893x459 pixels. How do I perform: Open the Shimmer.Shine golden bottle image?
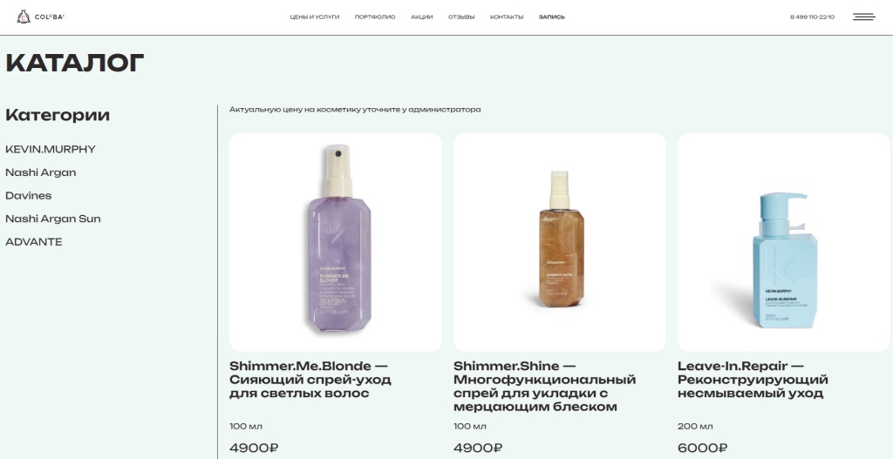click(559, 242)
